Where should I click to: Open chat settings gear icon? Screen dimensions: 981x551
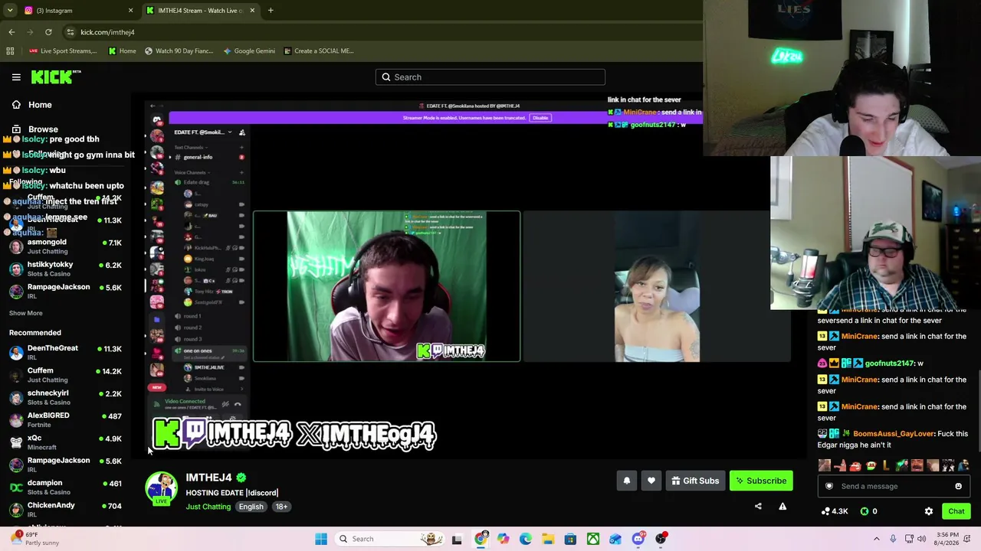(x=929, y=511)
